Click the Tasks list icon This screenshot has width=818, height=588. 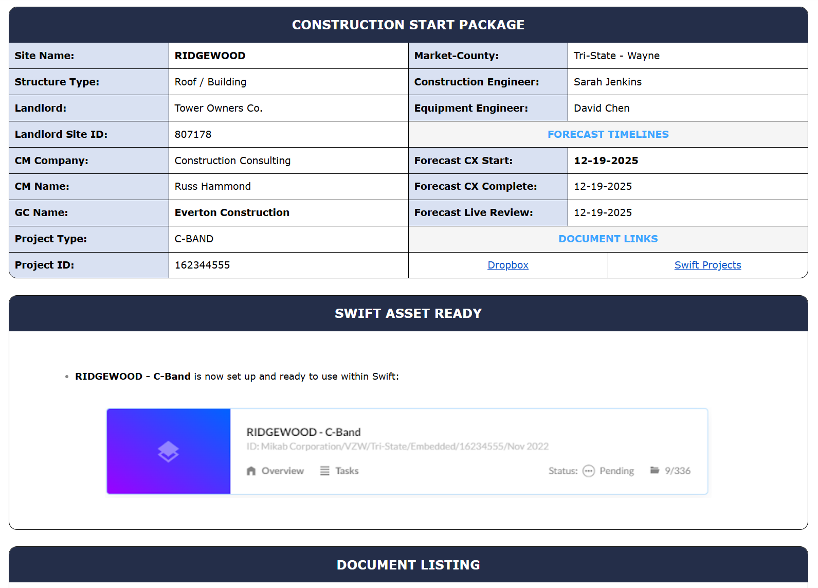click(x=325, y=471)
